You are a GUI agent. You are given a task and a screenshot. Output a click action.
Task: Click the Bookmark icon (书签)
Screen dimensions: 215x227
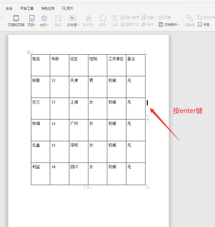tap(200, 25)
